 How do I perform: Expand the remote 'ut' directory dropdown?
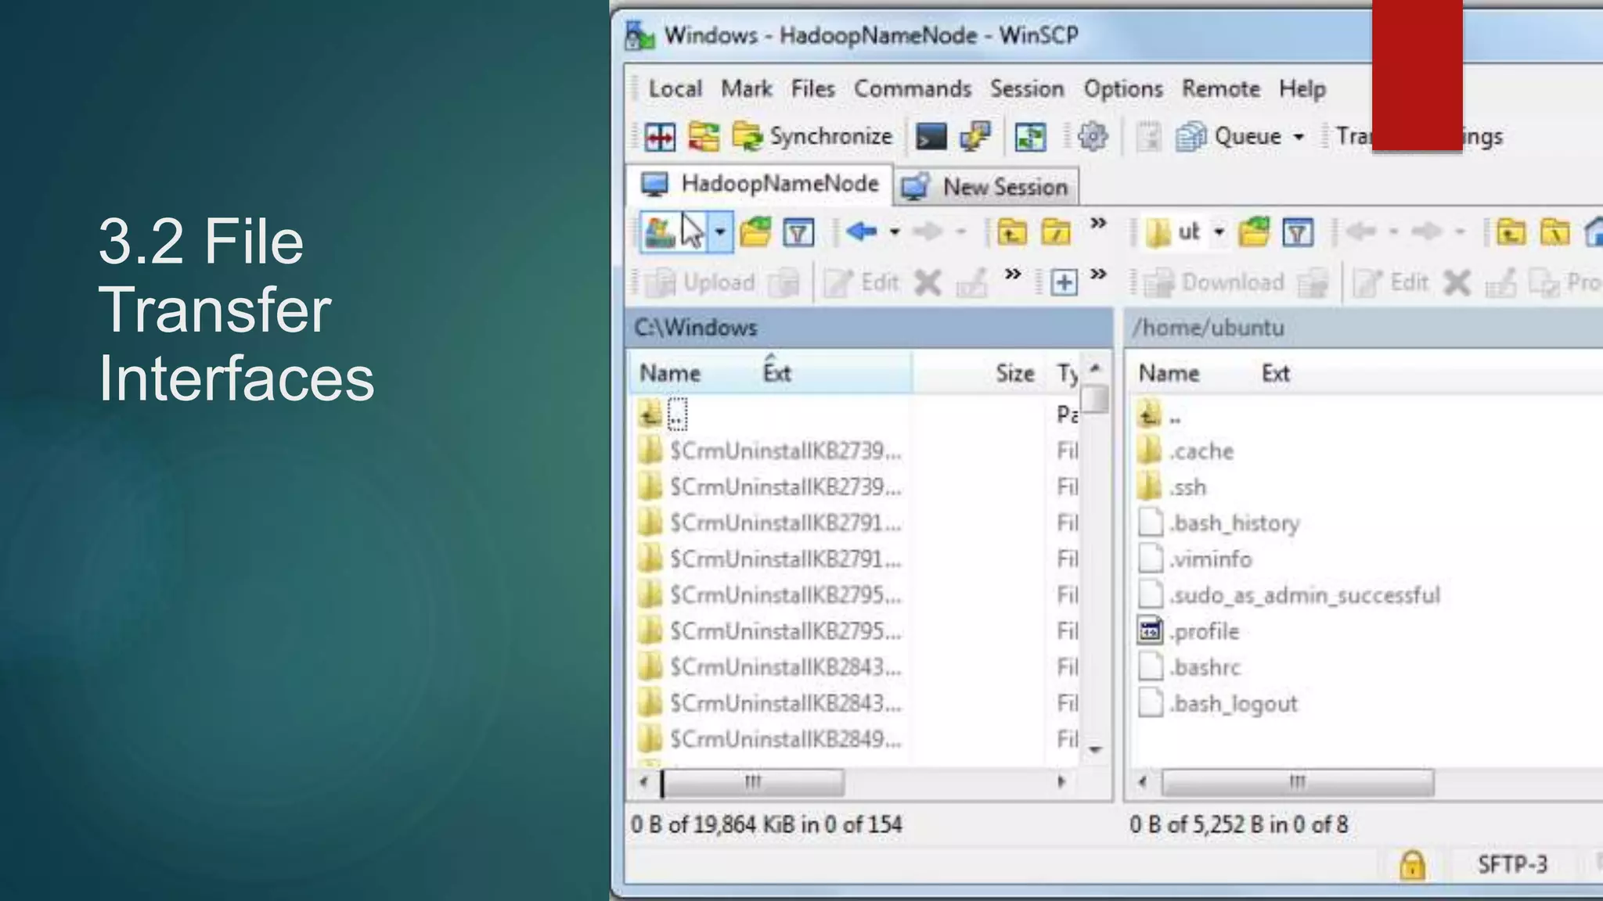click(x=1219, y=232)
